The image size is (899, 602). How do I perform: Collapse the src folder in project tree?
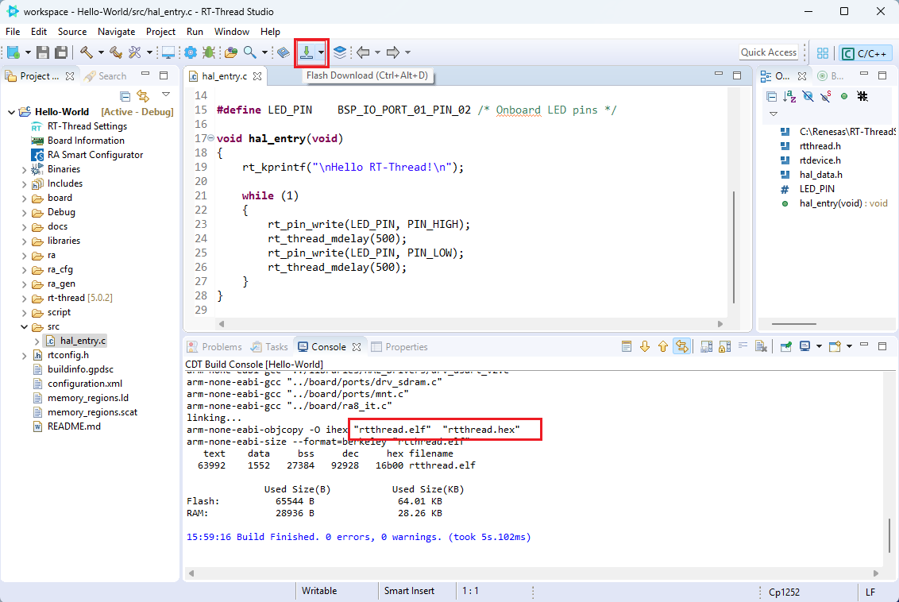25,326
